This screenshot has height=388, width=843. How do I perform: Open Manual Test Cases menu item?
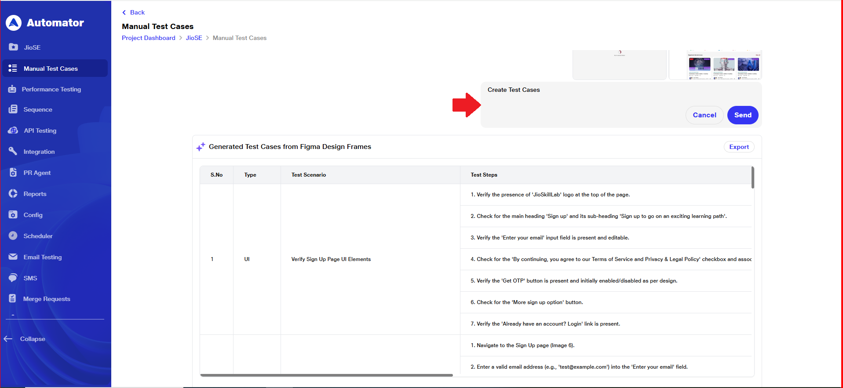coord(51,69)
